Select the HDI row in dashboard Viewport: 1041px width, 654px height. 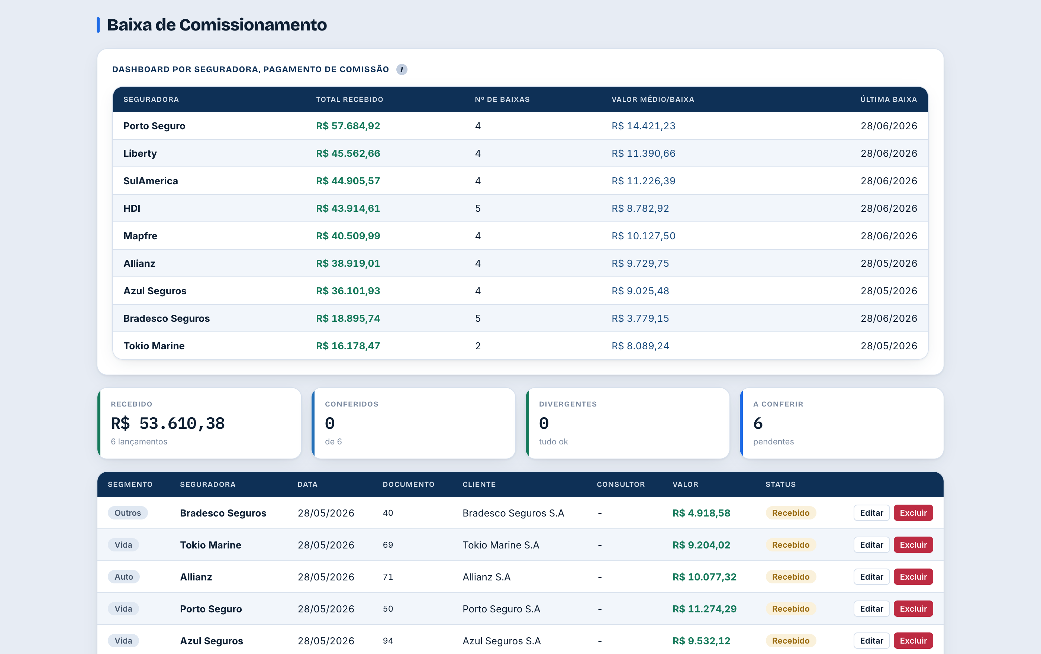coord(520,208)
